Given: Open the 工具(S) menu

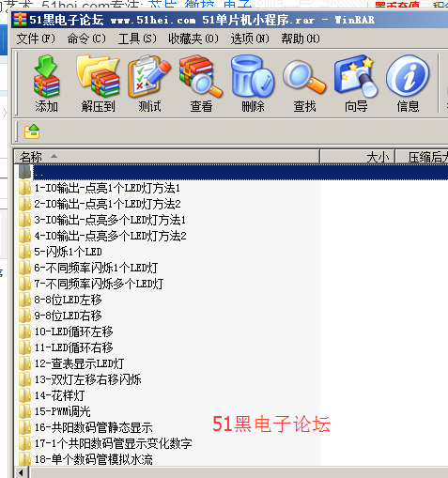Looking at the screenshot, I should point(137,39).
